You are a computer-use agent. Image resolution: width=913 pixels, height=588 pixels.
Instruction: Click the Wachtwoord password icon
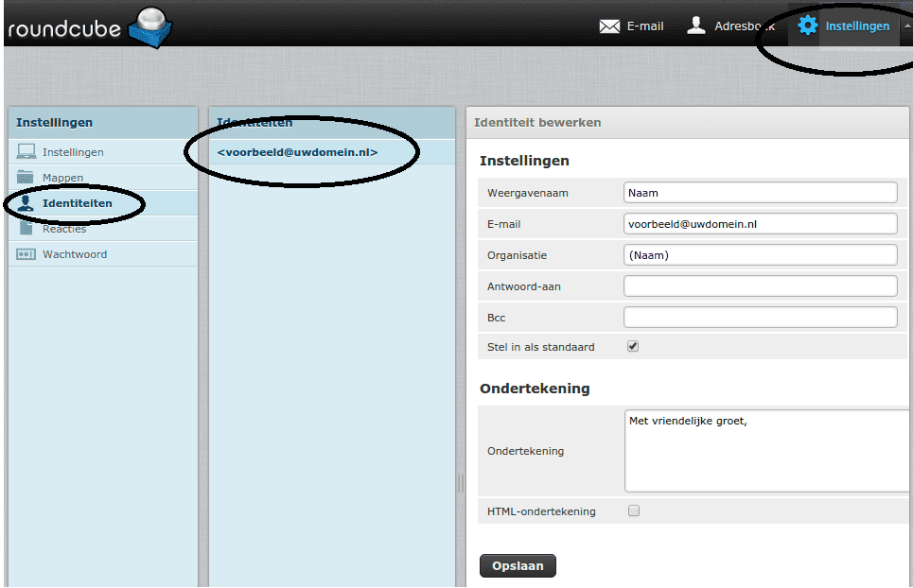(26, 254)
